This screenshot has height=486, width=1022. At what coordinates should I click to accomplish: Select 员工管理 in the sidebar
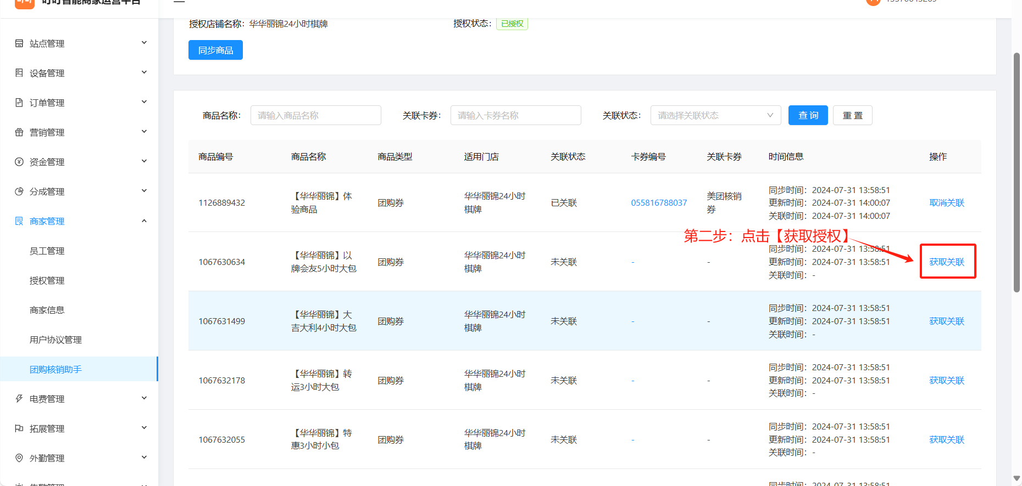pos(47,251)
